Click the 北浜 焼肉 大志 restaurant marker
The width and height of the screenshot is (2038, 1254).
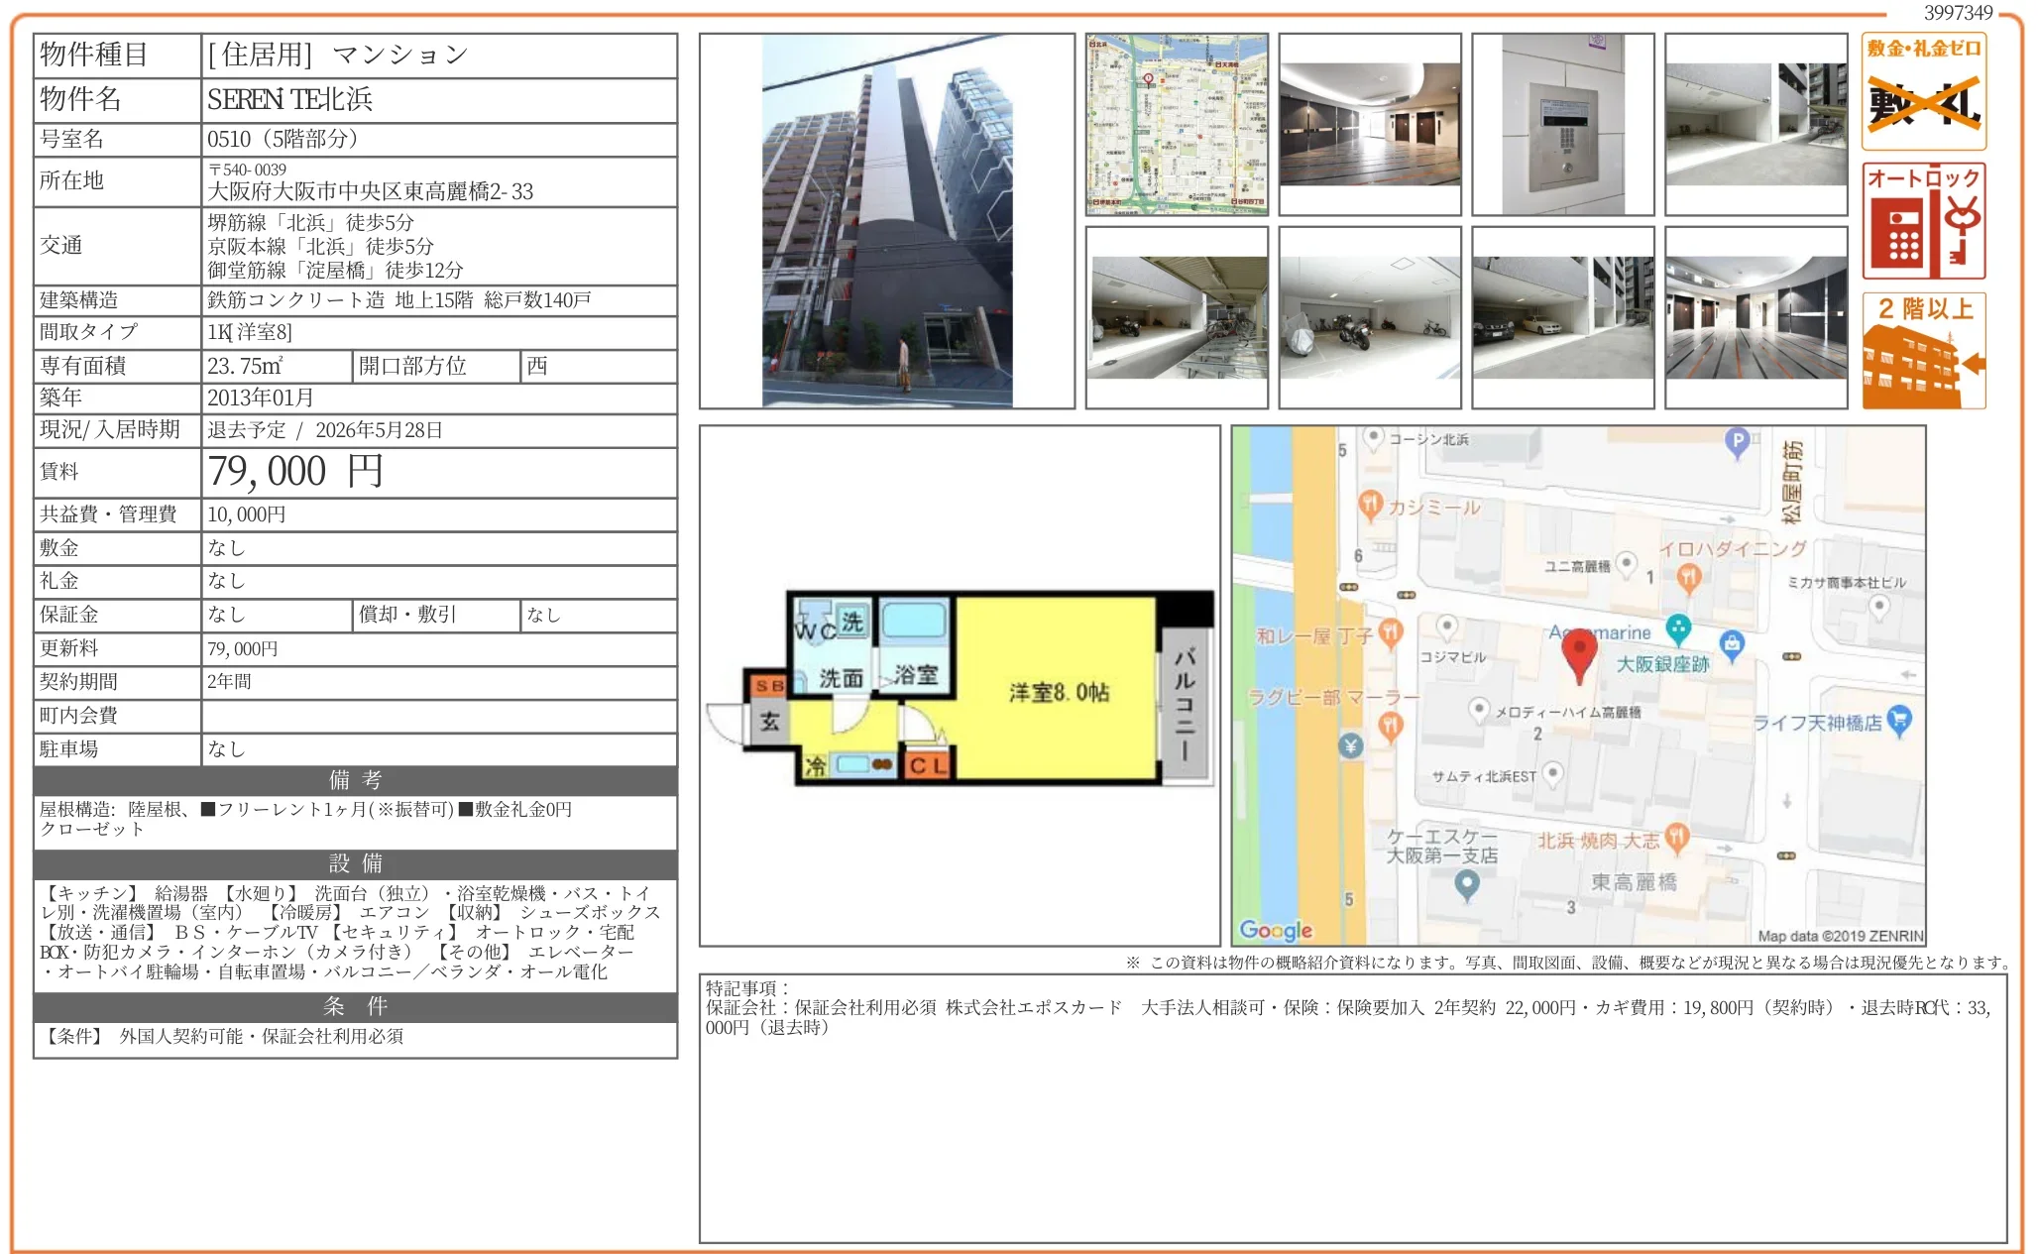[x=1676, y=838]
